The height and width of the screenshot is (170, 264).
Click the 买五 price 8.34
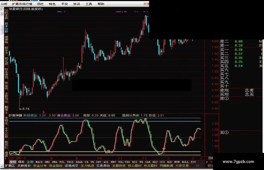(x=239, y=66)
